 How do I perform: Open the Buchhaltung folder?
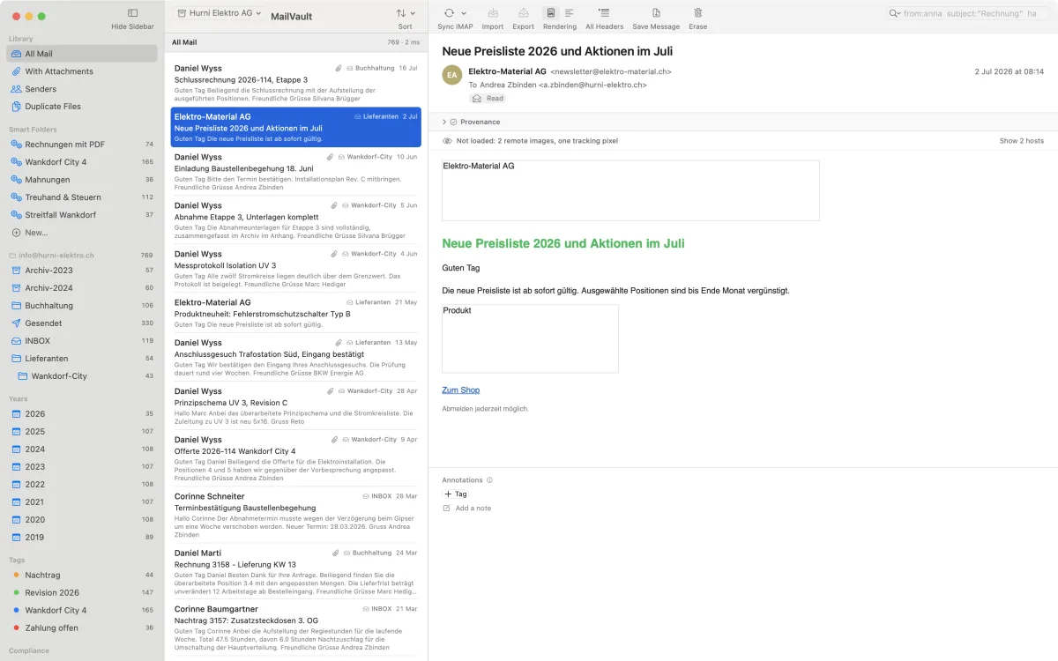(x=82, y=306)
